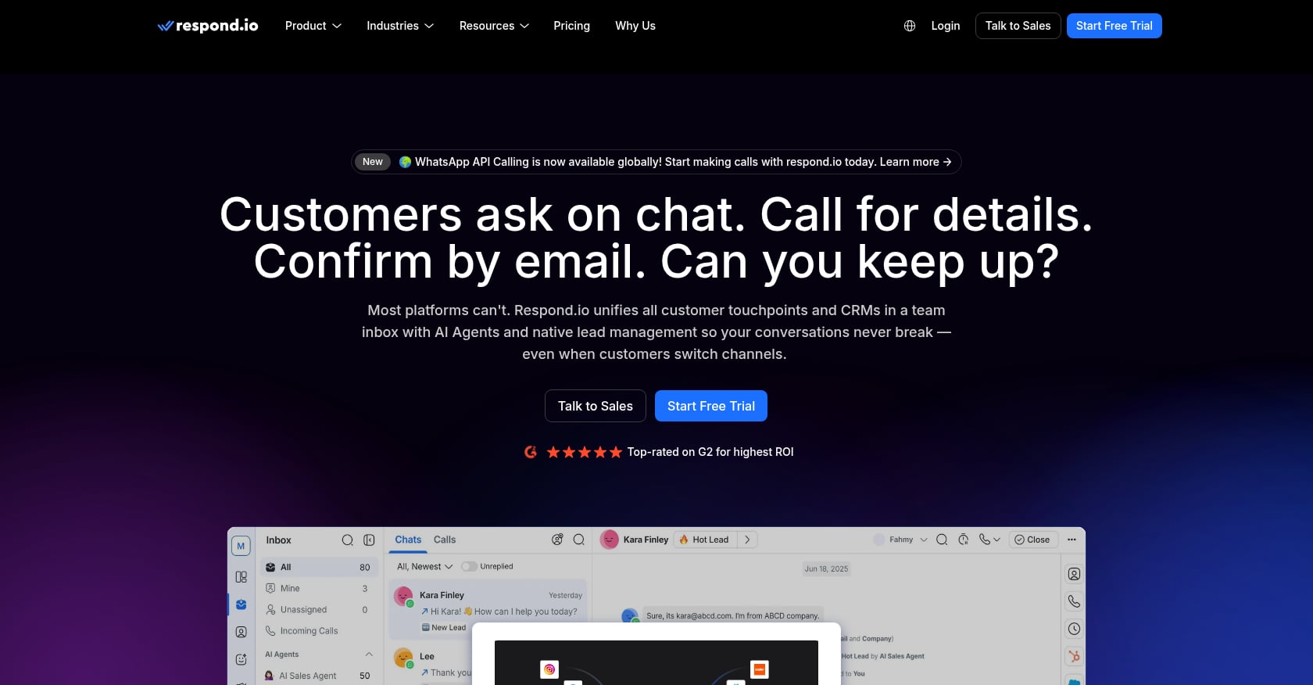Click the G2 logo icon

531,452
